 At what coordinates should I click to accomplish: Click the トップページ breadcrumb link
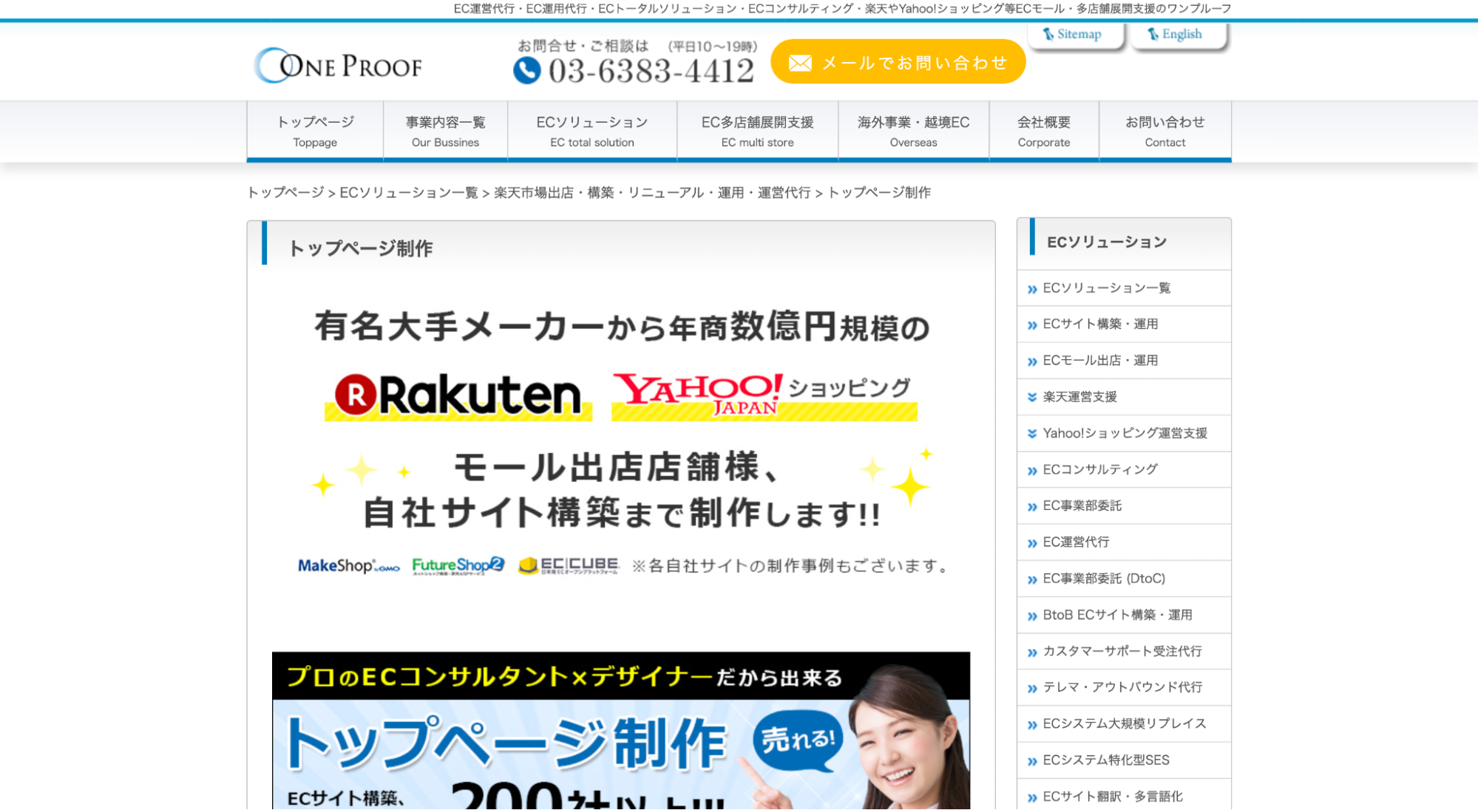(286, 192)
